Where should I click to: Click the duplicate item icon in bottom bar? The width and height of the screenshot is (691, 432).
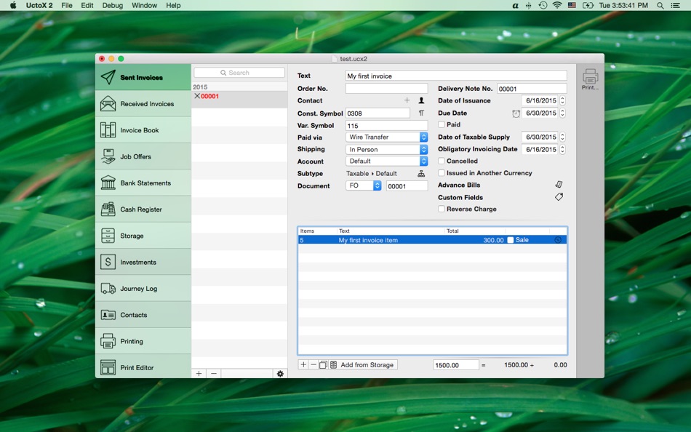pos(322,364)
